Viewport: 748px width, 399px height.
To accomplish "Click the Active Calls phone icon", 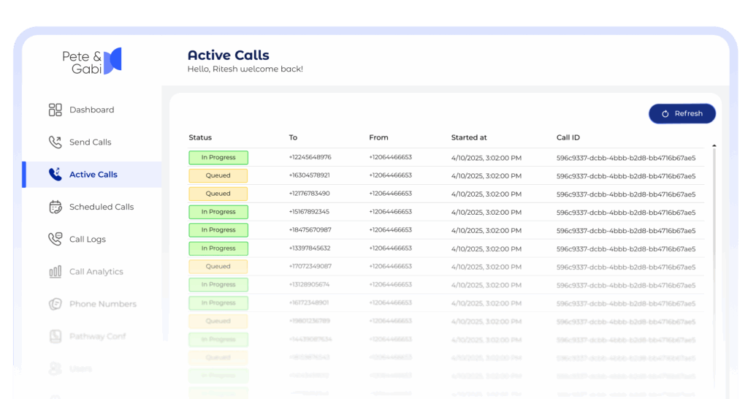I will click(x=56, y=175).
